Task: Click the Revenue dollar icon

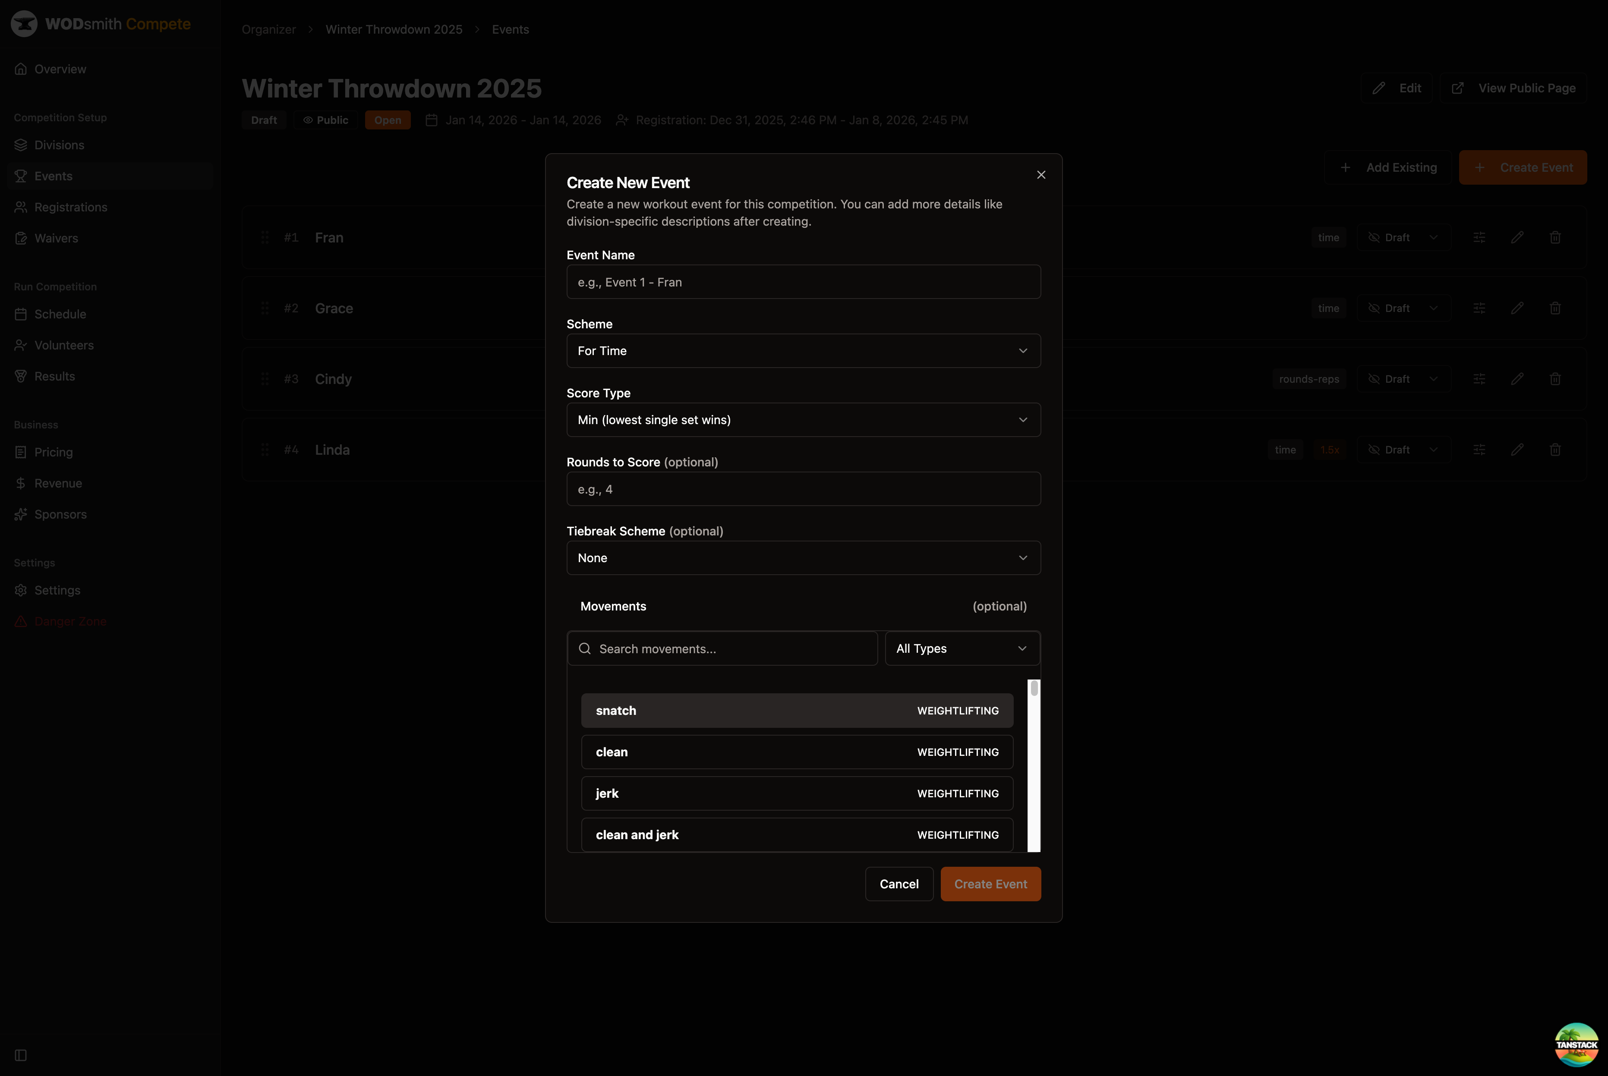Action: click(21, 483)
